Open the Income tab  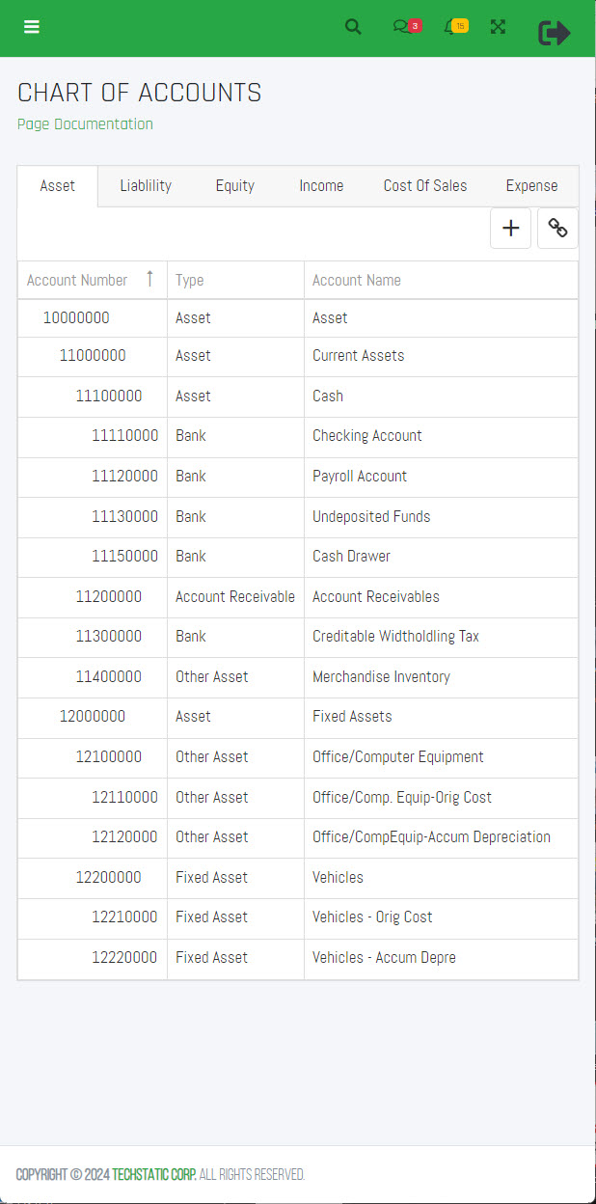[321, 186]
